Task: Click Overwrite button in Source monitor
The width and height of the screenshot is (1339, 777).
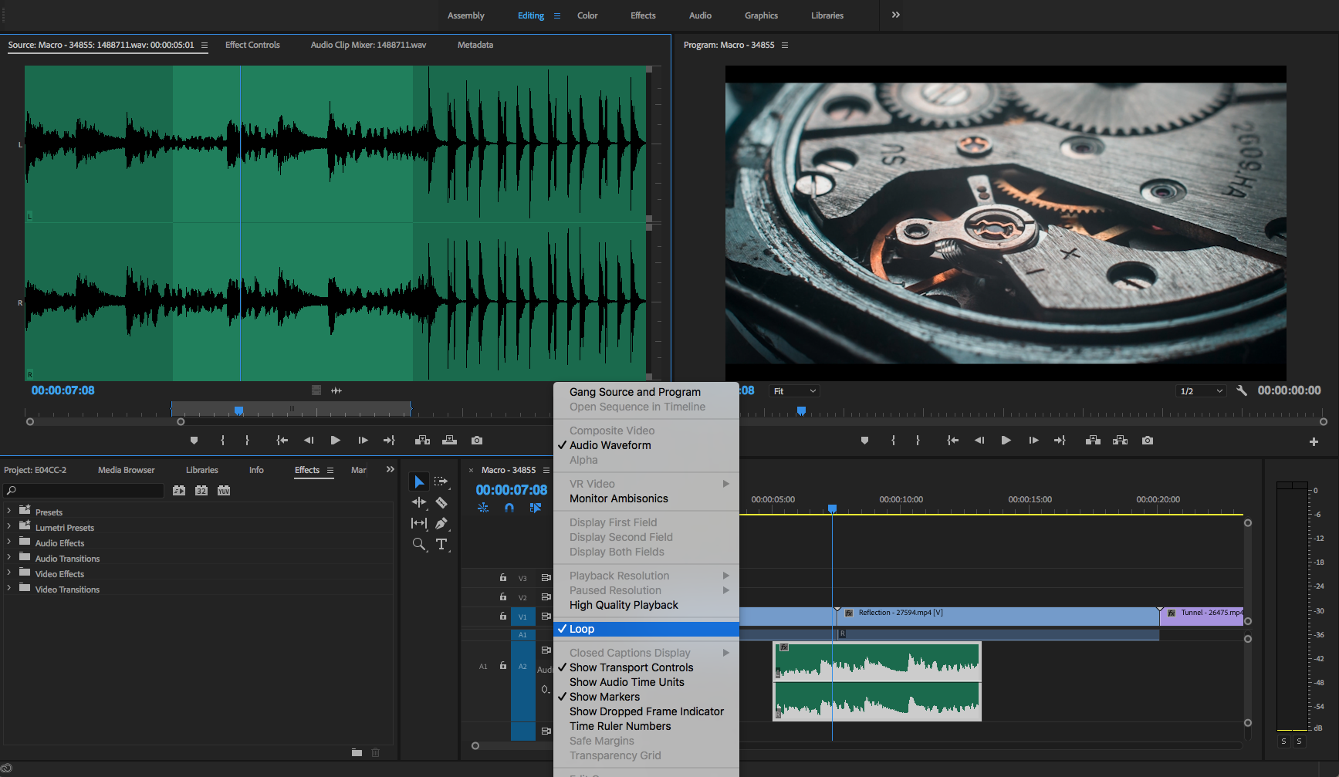Action: 449,441
